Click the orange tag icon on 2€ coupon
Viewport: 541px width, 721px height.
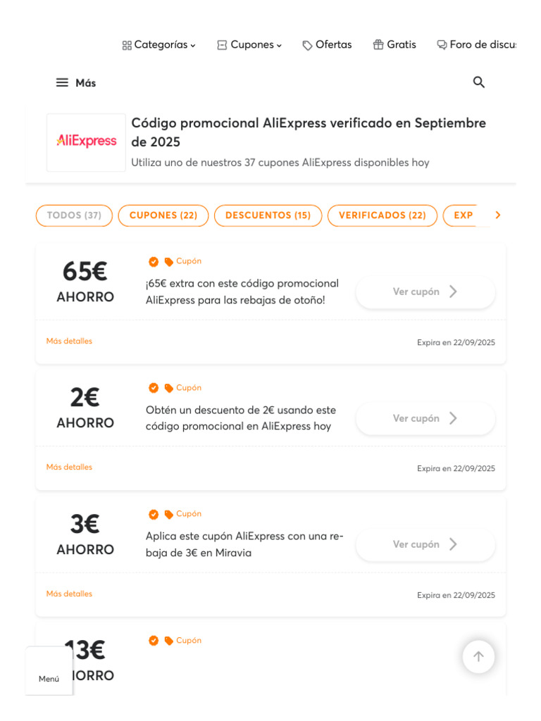[x=168, y=388]
